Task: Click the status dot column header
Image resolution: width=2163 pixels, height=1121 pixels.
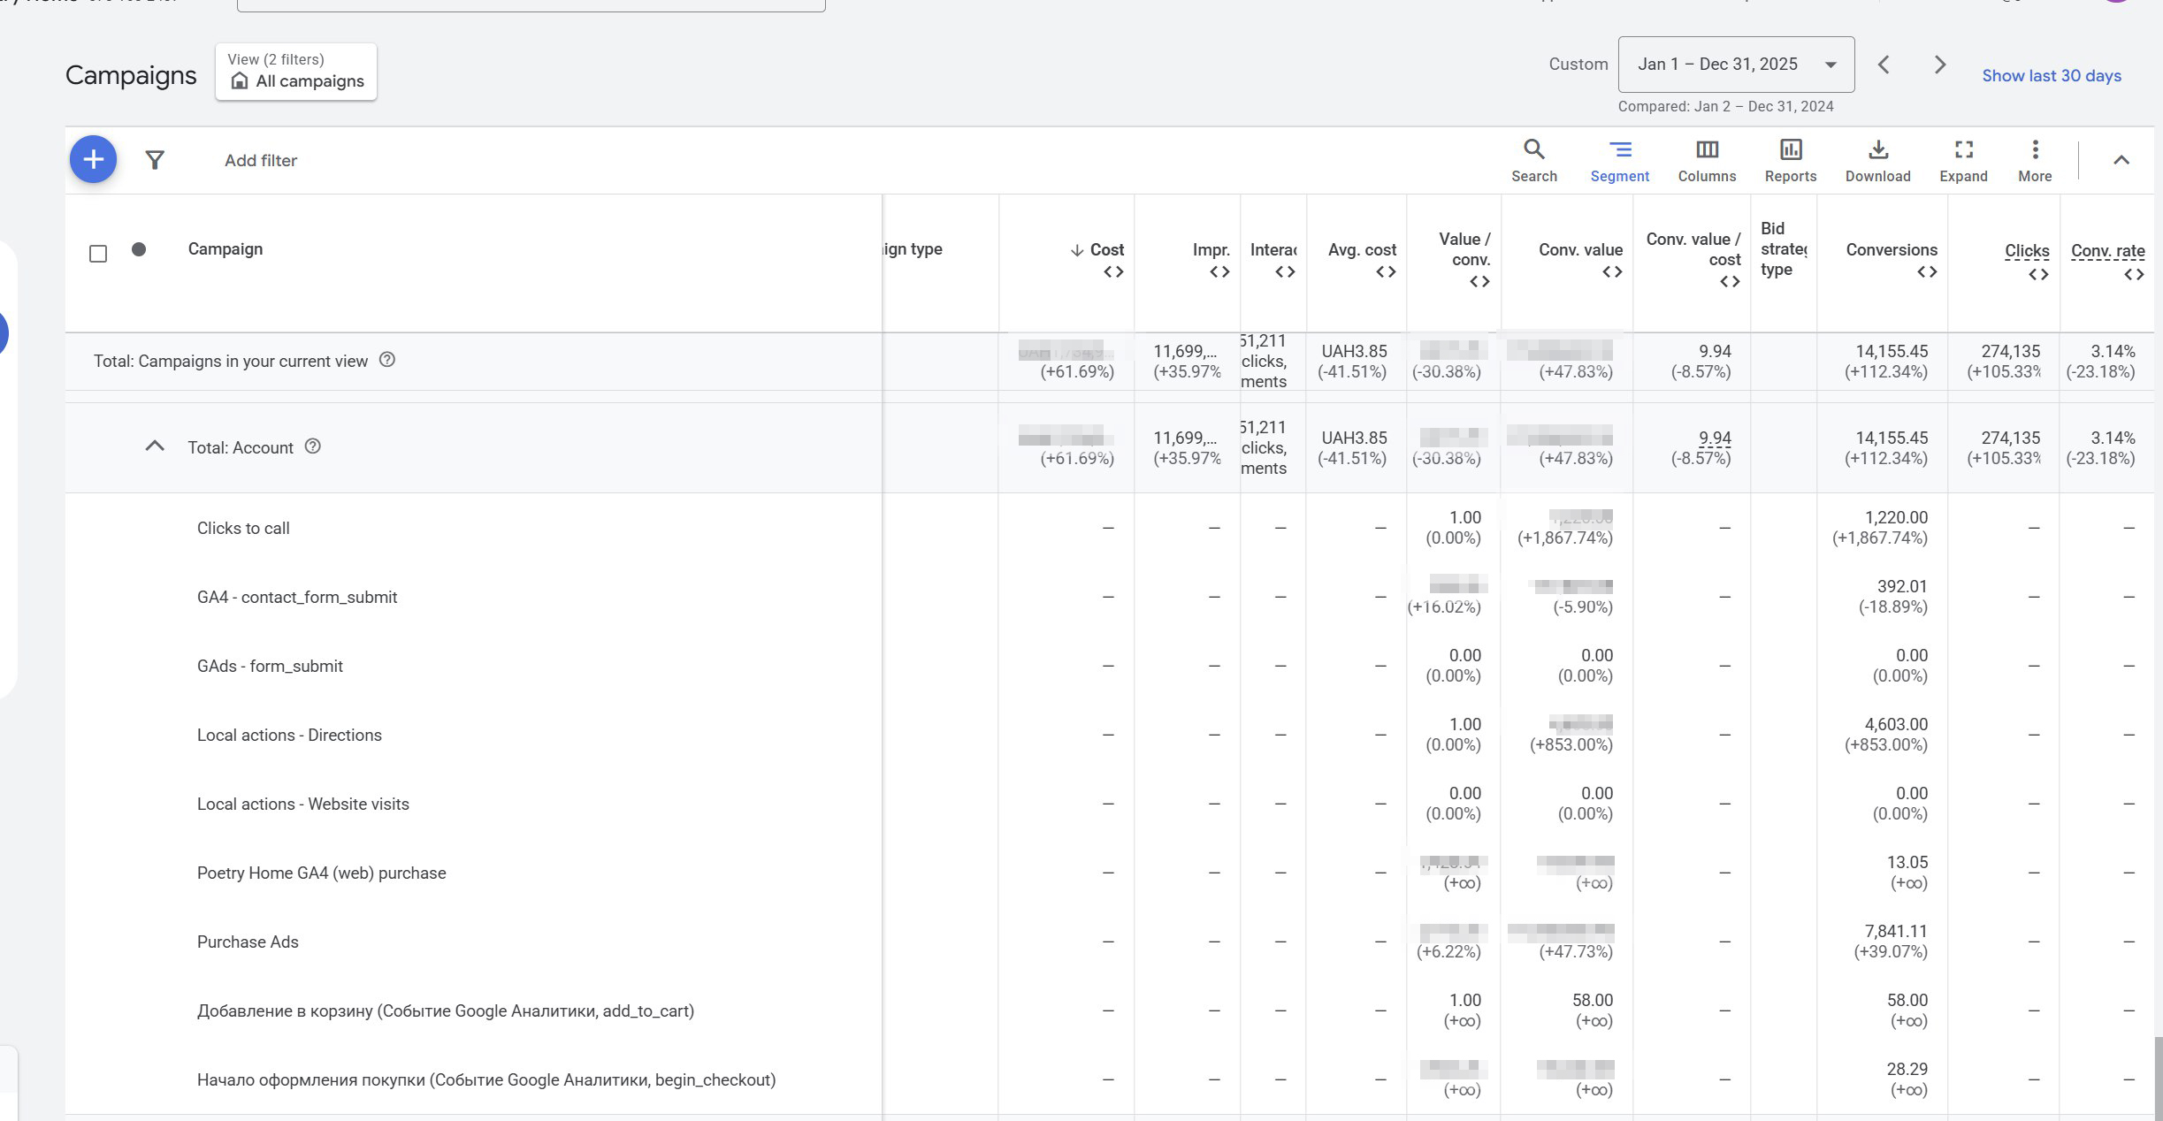Action: coord(139,249)
